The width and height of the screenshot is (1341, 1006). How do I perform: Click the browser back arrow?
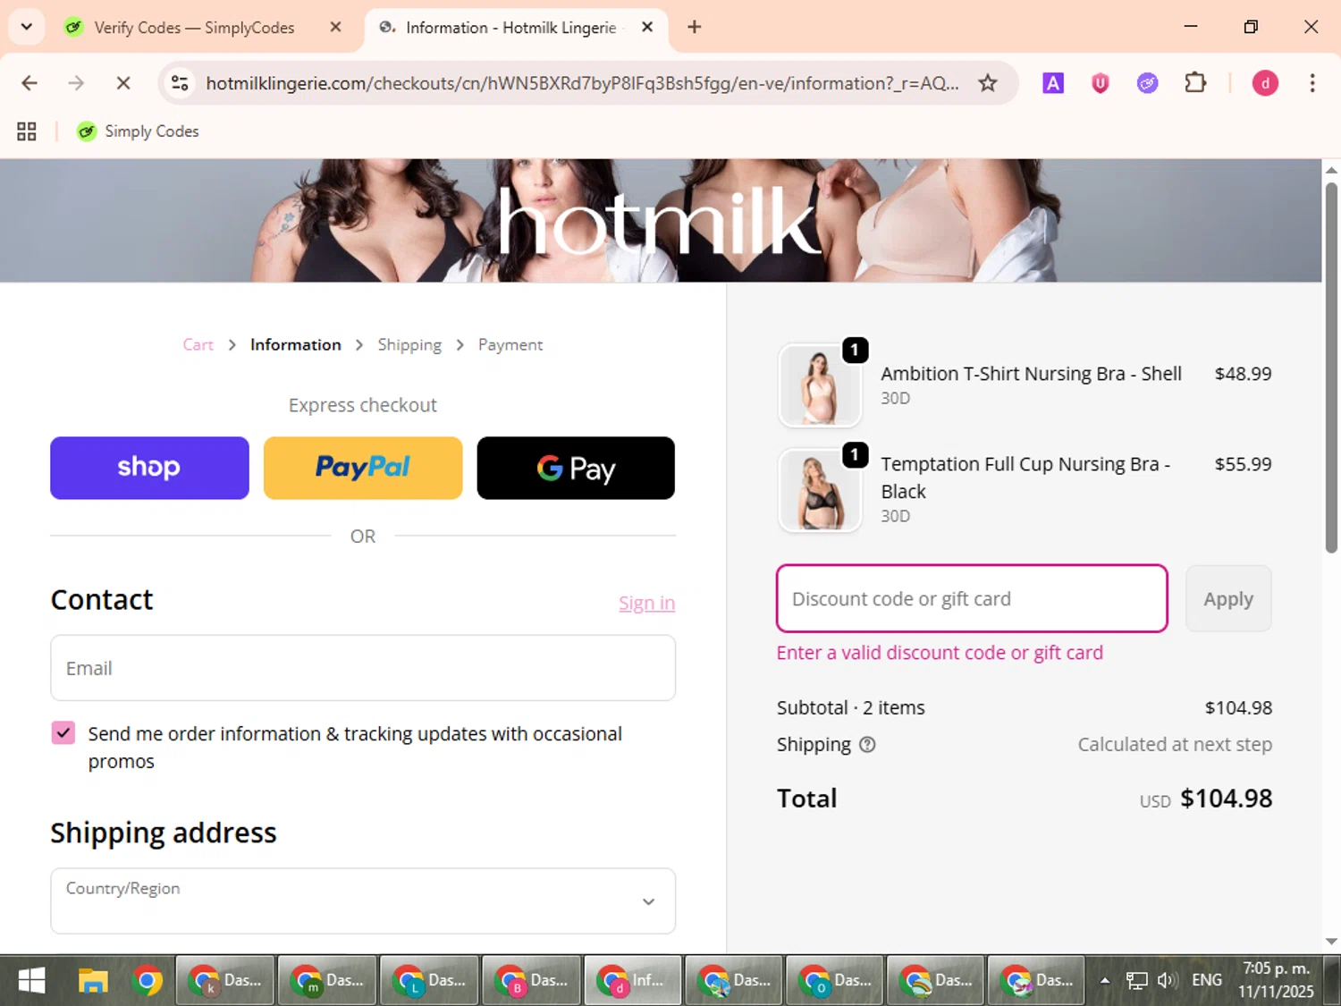click(30, 83)
